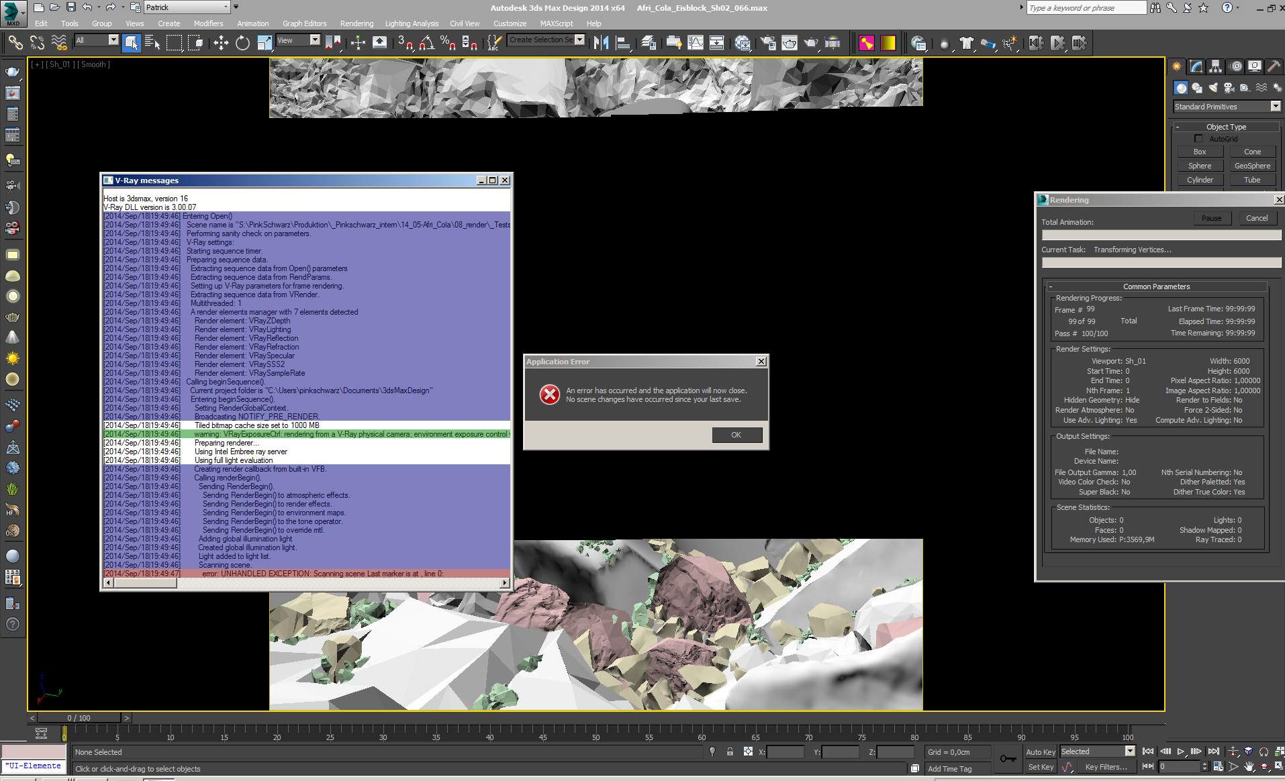
Task: Create a Box primitive
Action: pos(1200,152)
